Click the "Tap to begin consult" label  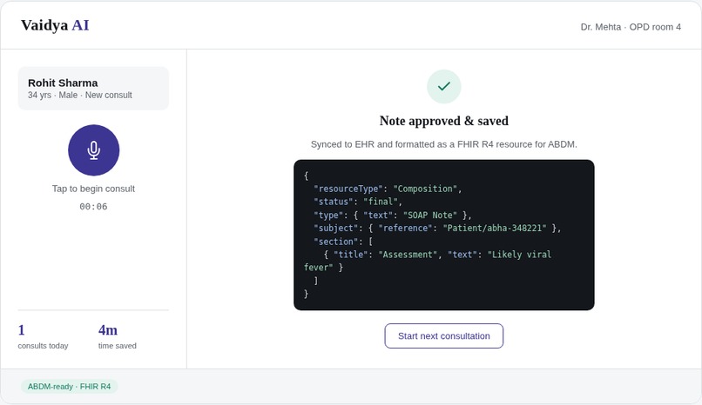(93, 189)
